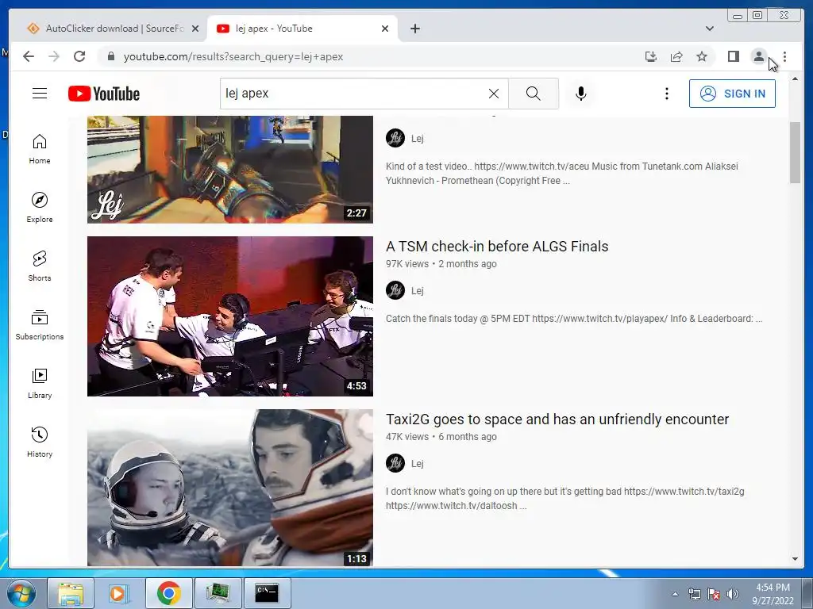Click the volume speaker tray icon
The image size is (813, 609).
click(733, 594)
